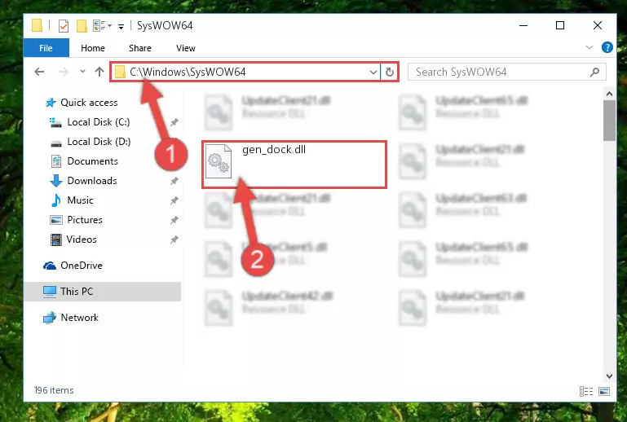Switch to the Home ribbon tab

point(93,48)
